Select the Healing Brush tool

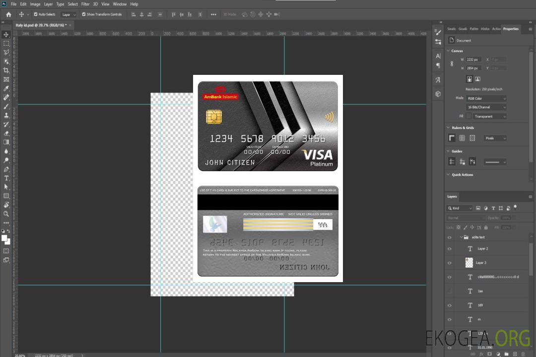6,97
